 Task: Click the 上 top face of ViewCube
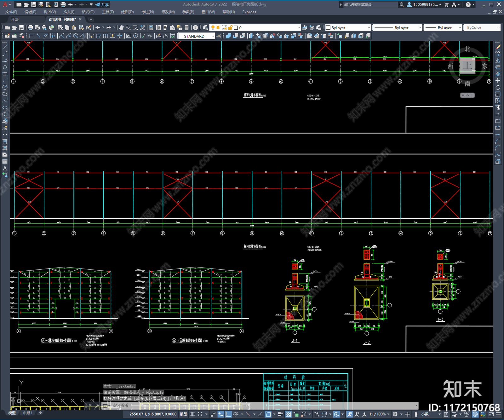point(467,66)
